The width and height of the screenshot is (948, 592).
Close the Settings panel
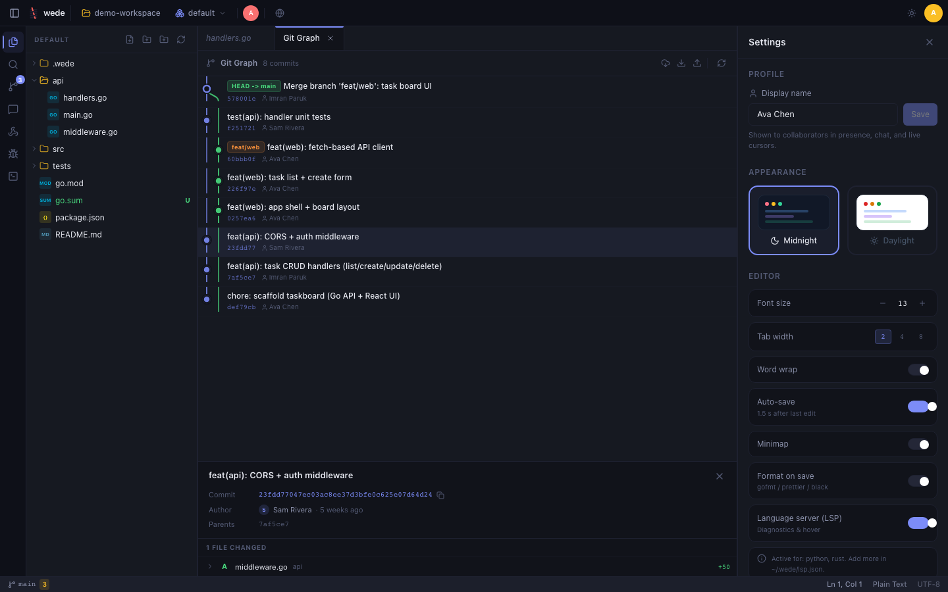click(930, 42)
